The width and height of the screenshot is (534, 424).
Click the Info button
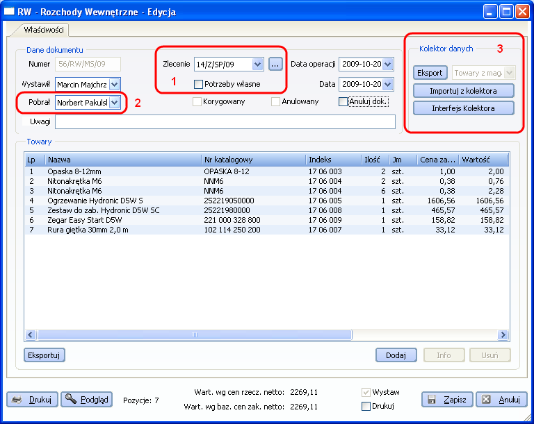tap(444, 355)
